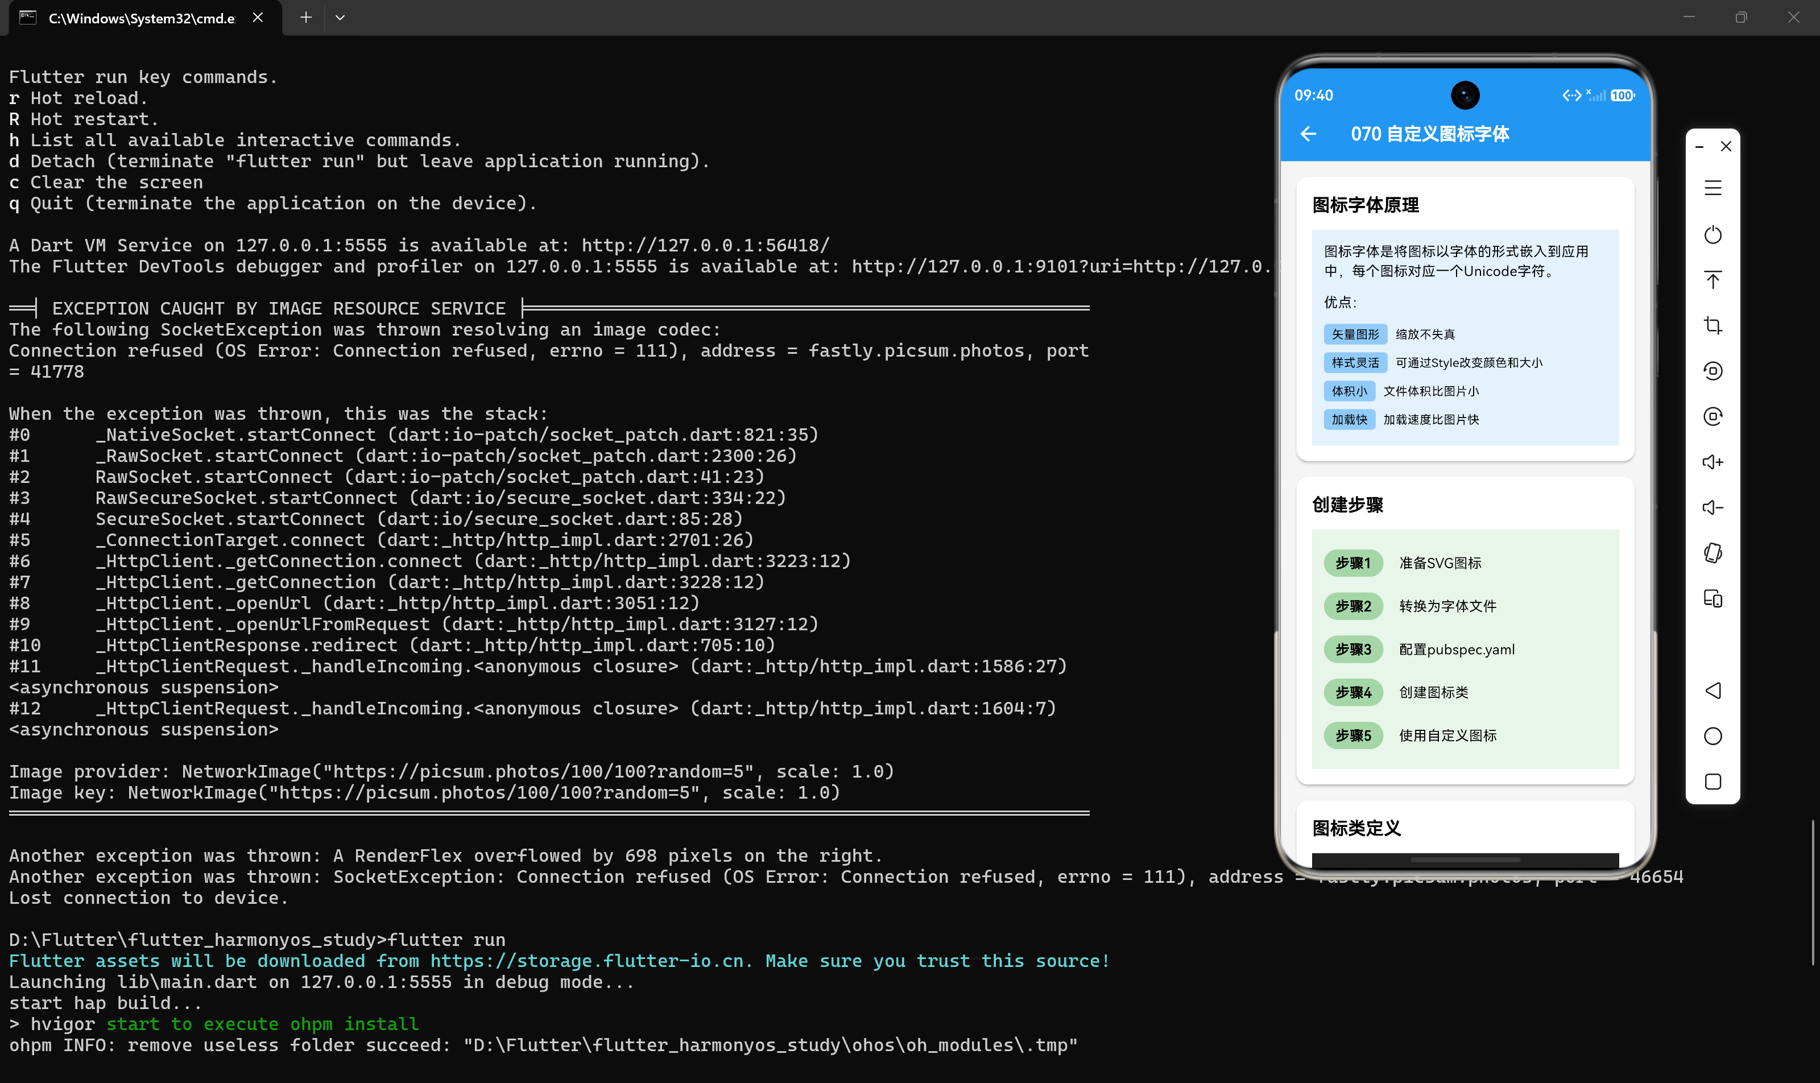This screenshot has width=1820, height=1083.
Task: Tap the phone signal strength icon
Action: tap(1596, 96)
